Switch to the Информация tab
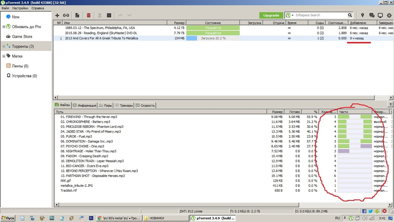Viewport: 394px width, 222px height. pyautogui.click(x=85, y=105)
